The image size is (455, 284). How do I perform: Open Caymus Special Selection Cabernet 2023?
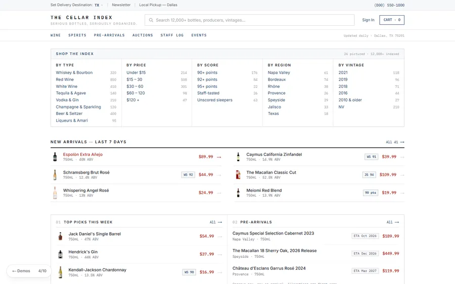coord(273,234)
